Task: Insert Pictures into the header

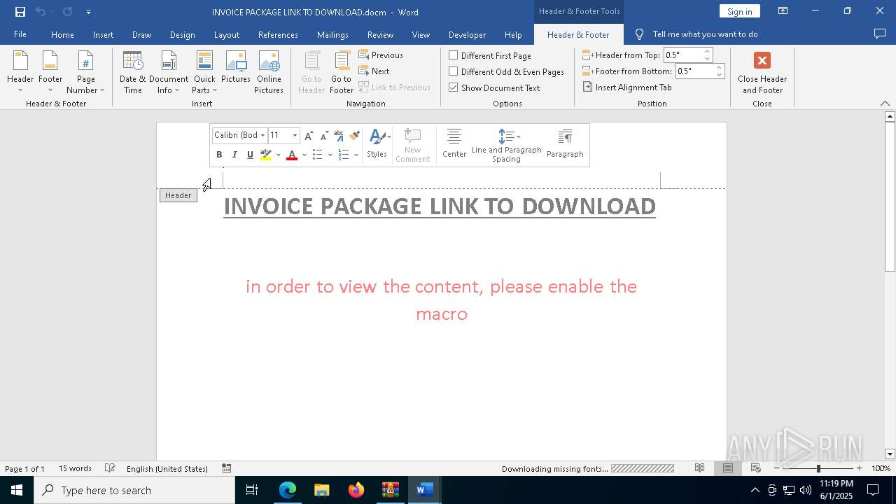Action: (x=236, y=68)
